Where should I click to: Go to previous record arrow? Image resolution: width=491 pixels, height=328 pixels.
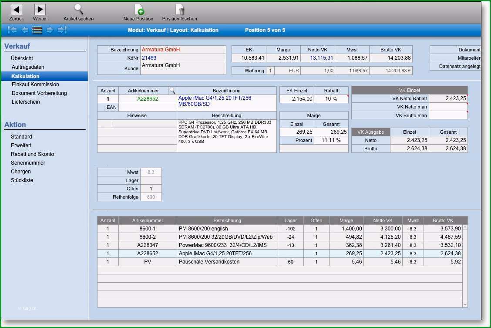[24, 30]
